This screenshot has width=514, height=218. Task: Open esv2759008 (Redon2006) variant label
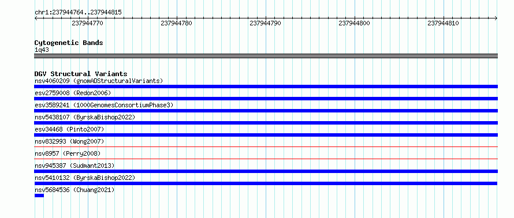pyautogui.click(x=73, y=93)
